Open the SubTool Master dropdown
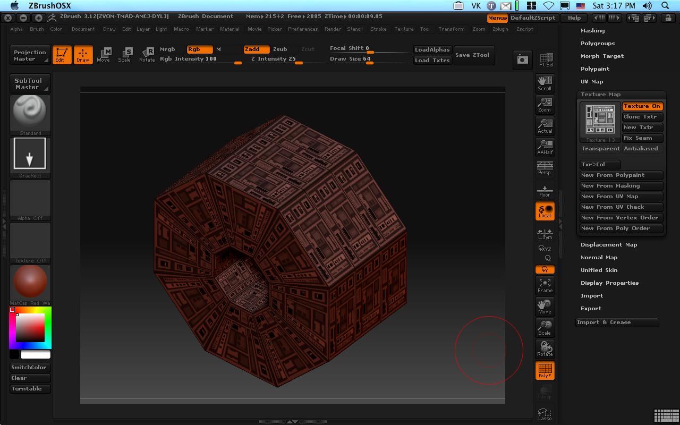Screen dimensions: 680x425 (30, 84)
